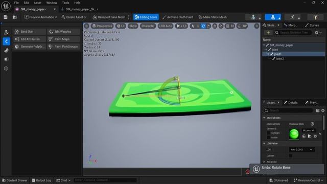Choose the Translate gizmo icon
The width and height of the screenshot is (327, 184).
pos(198,26)
